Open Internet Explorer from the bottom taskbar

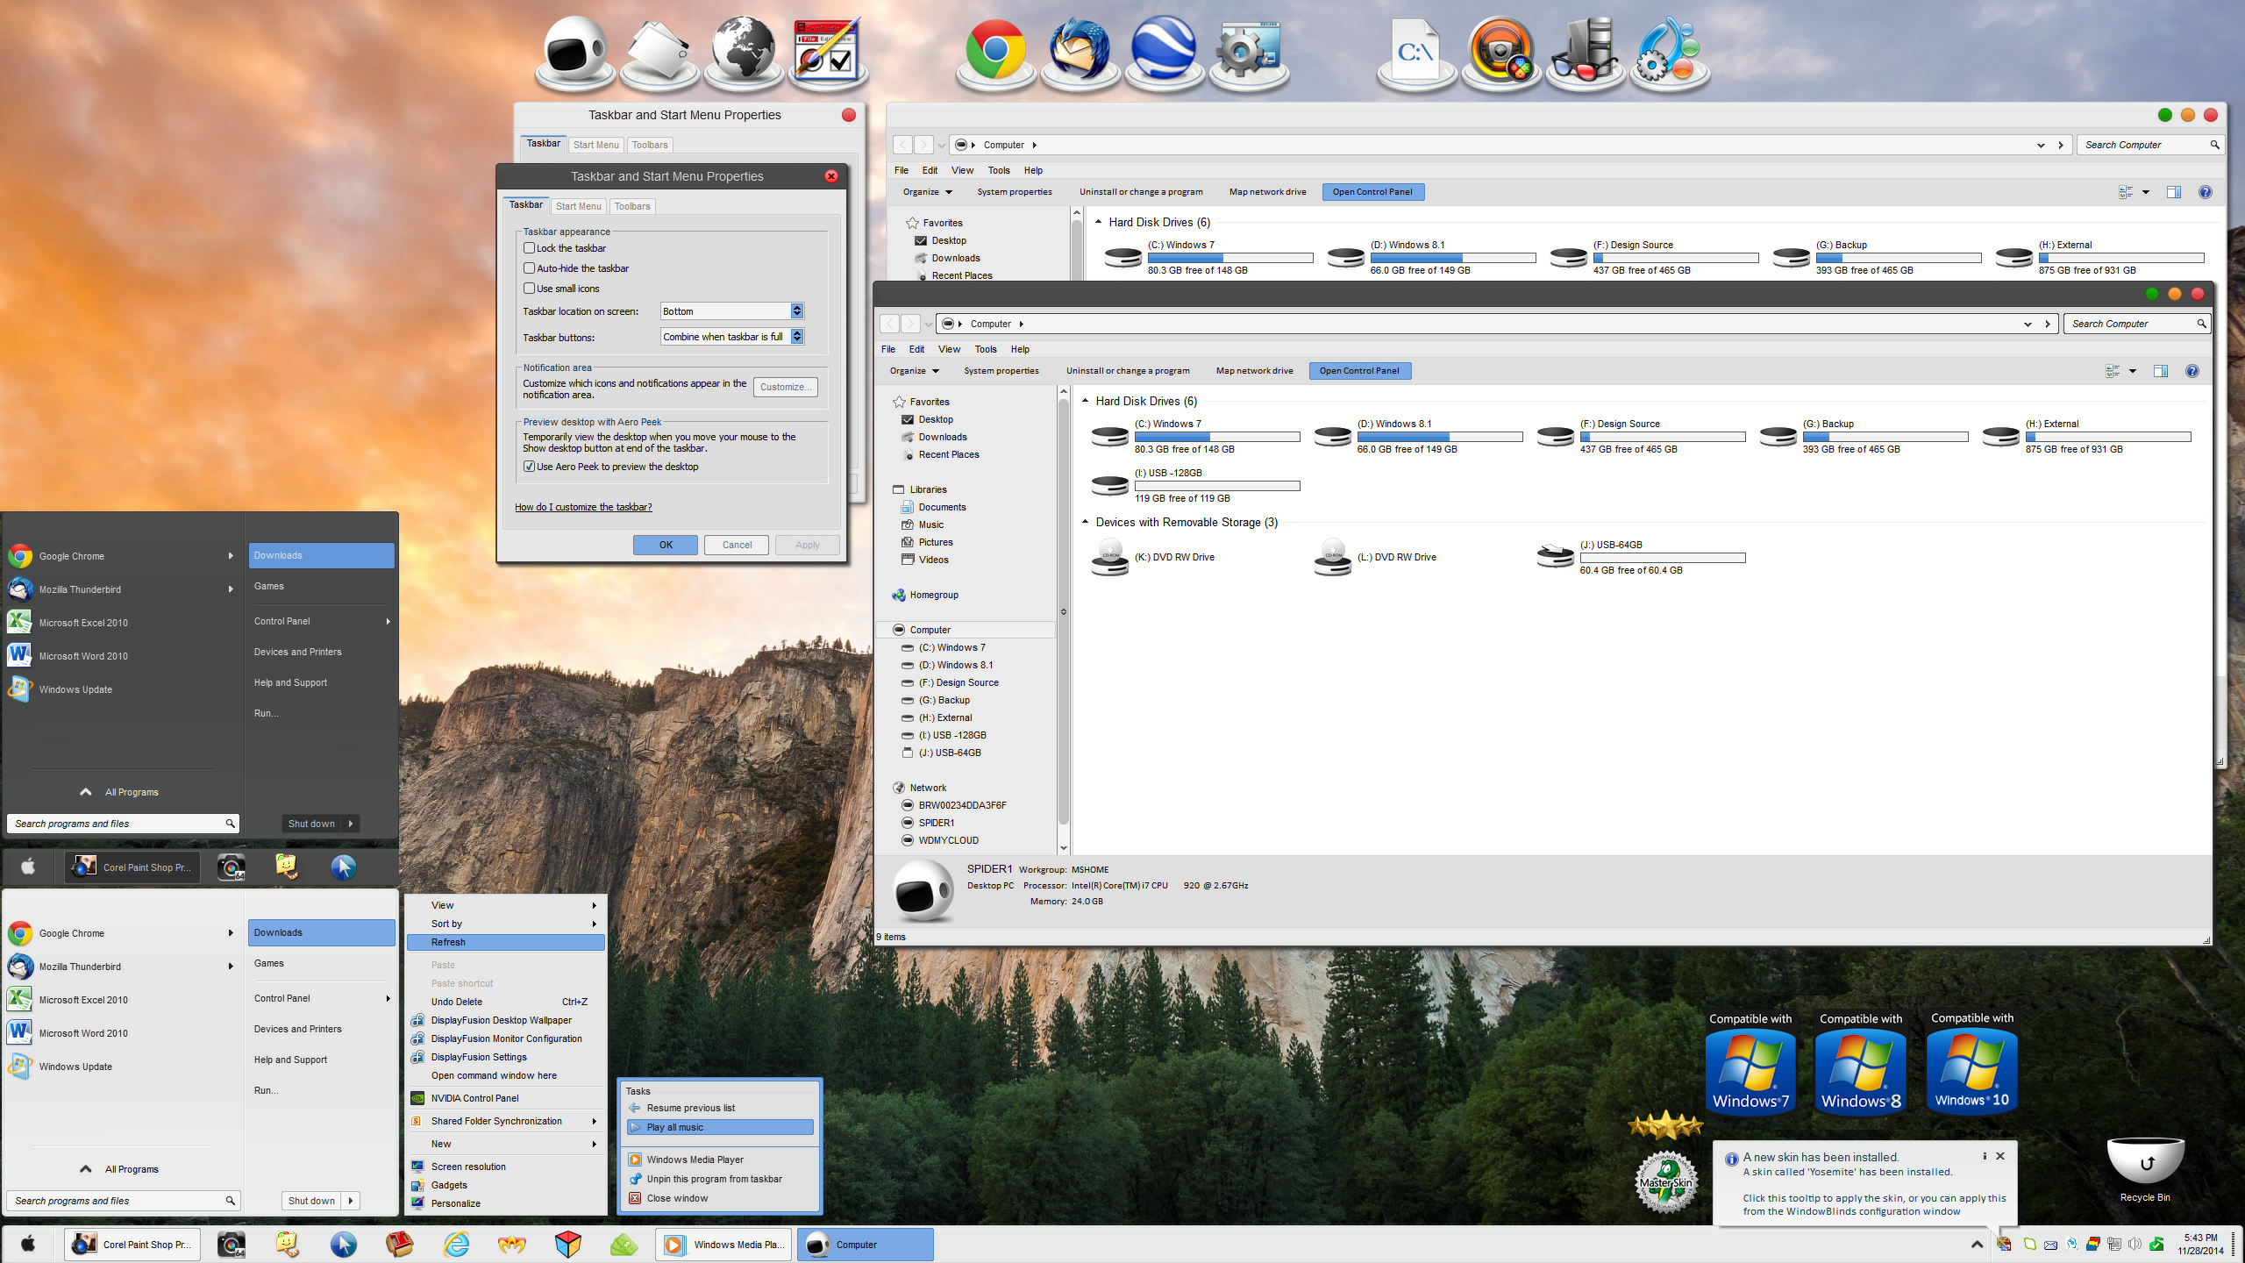pyautogui.click(x=456, y=1245)
